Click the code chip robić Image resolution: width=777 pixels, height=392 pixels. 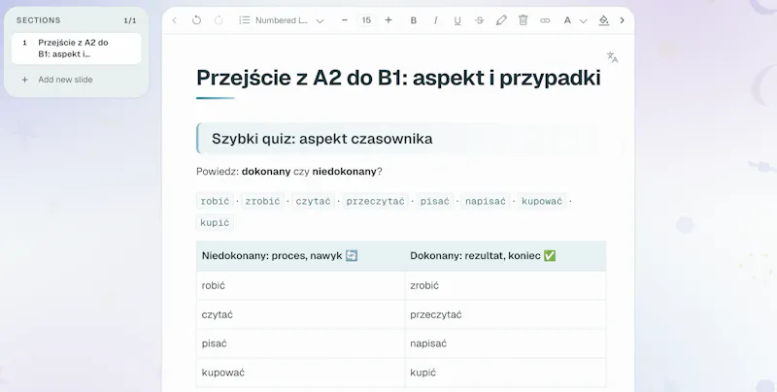point(215,201)
